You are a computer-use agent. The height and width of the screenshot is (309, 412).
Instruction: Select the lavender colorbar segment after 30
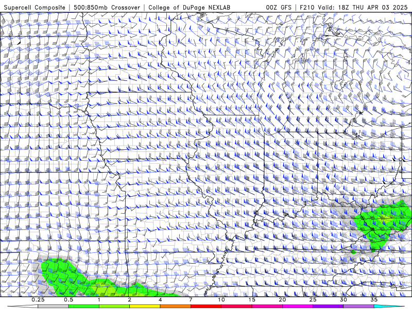[x=358, y=306]
